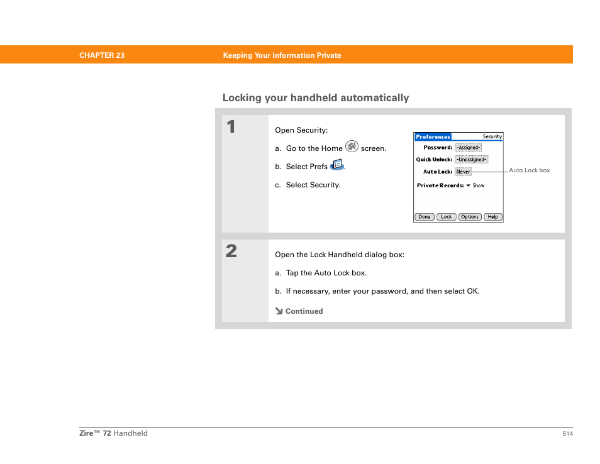Click the 'Auto Lock:' label in Preferences
Screen dimensions: 600x464
pos(437,172)
